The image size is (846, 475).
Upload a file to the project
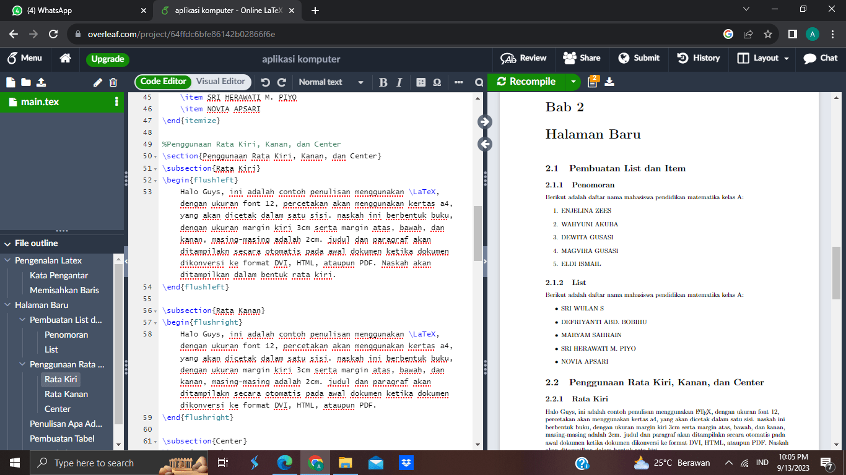coord(41,82)
